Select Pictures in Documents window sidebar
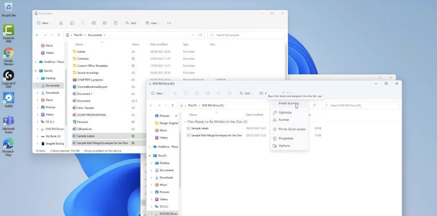Image resolution: width=437 pixels, height=216 pixels. [x=48, y=107]
